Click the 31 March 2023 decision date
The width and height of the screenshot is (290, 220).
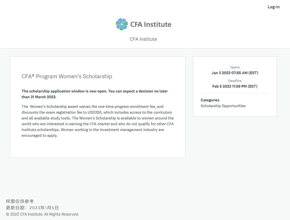point(43,97)
